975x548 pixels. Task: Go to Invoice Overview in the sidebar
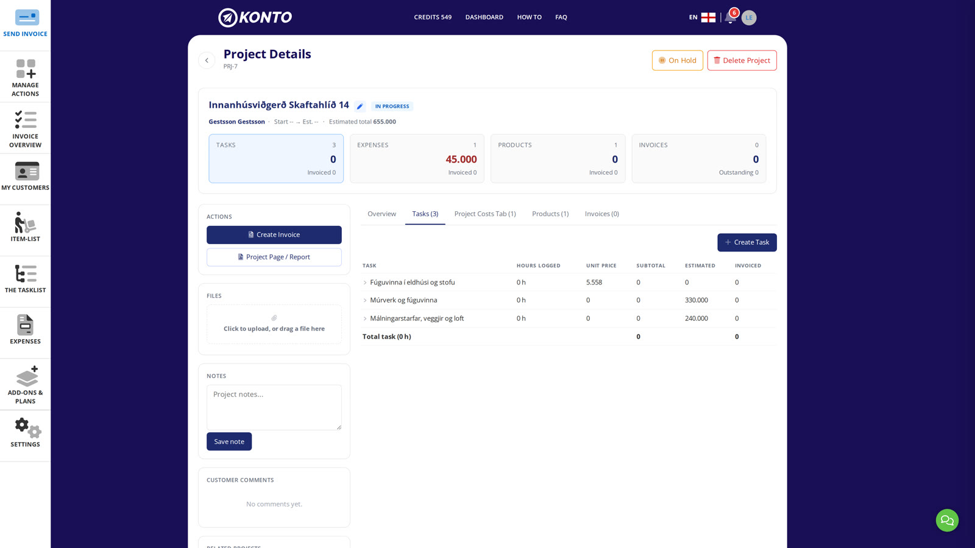tap(25, 128)
